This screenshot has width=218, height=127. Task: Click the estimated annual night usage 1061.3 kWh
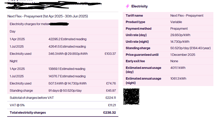coord(178,79)
